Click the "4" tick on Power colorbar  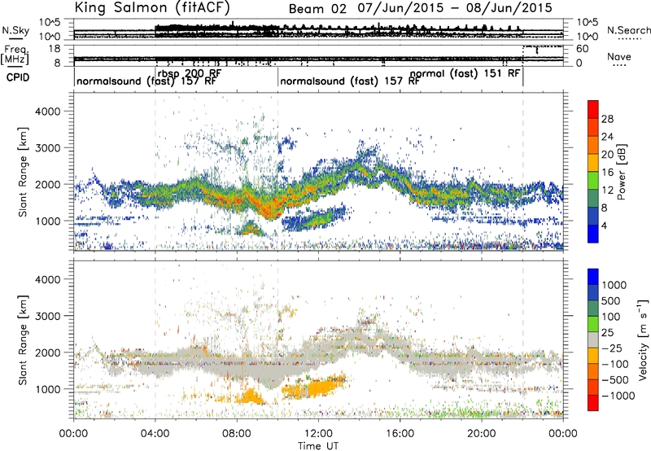click(x=605, y=226)
